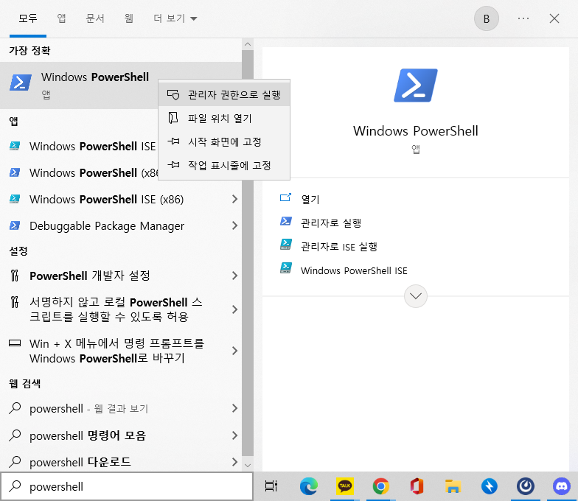Image resolution: width=578 pixels, height=501 pixels.
Task: Click magnifier icon in search box
Action: [15, 486]
